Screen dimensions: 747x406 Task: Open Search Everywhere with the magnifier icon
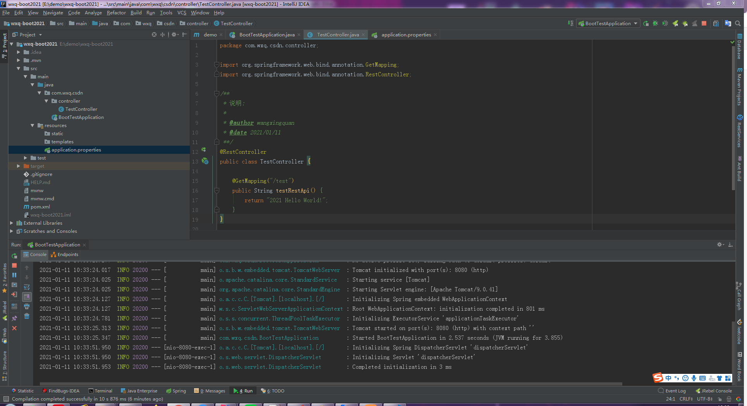(x=738, y=23)
